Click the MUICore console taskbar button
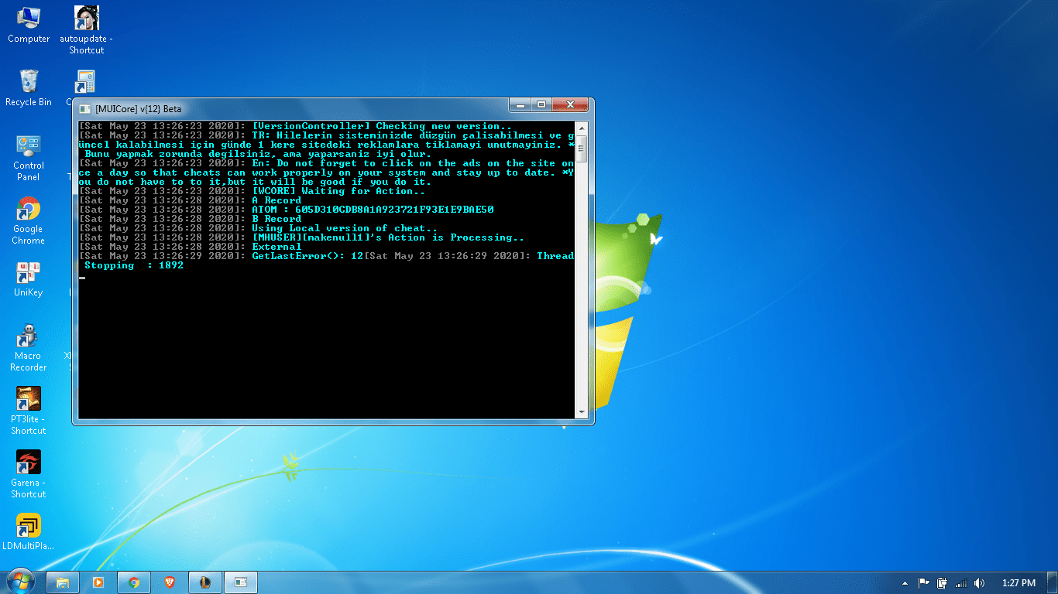Viewport: 1058px width, 594px height. pyautogui.click(x=241, y=582)
